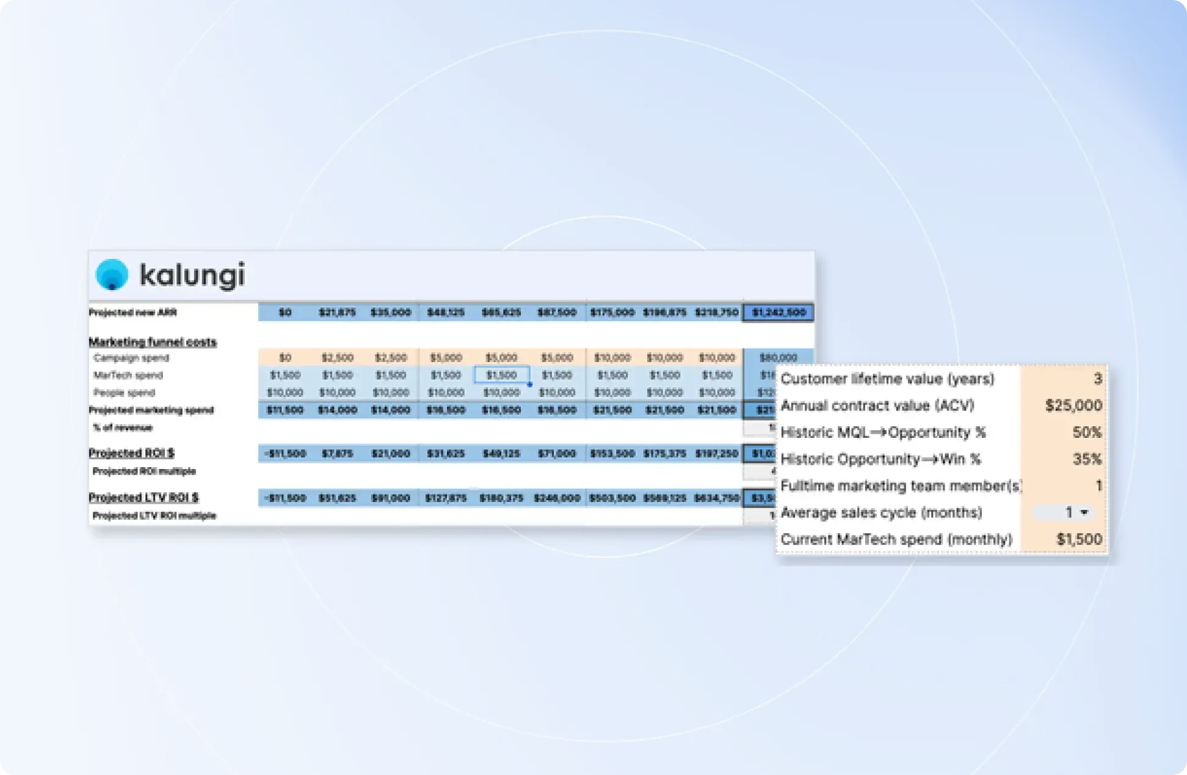
Task: Click the 'Projected LTV ROI $' heading
Action: [x=143, y=497]
